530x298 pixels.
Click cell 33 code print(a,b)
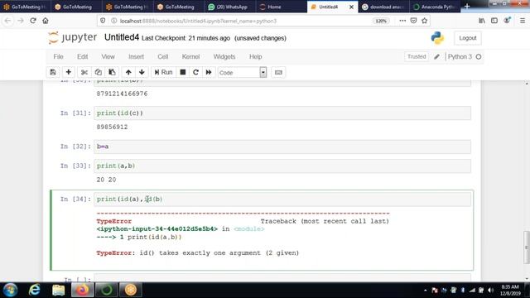click(x=116, y=166)
